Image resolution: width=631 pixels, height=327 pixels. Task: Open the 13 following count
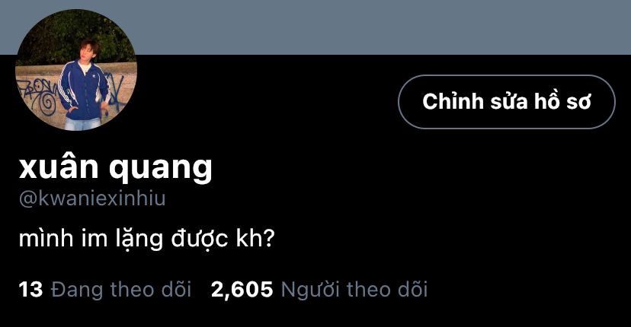(x=104, y=290)
